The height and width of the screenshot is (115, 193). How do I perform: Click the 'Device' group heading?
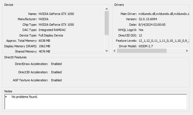click(9, 5)
